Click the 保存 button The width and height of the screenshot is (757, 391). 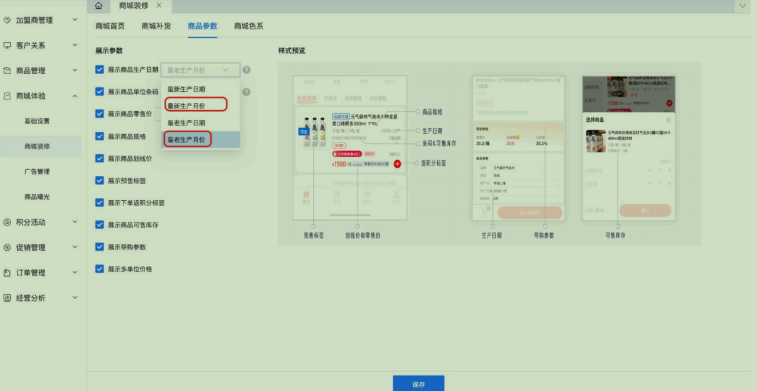tap(419, 385)
